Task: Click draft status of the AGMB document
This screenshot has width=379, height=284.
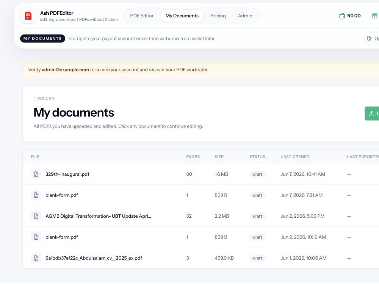Action: 257,216
